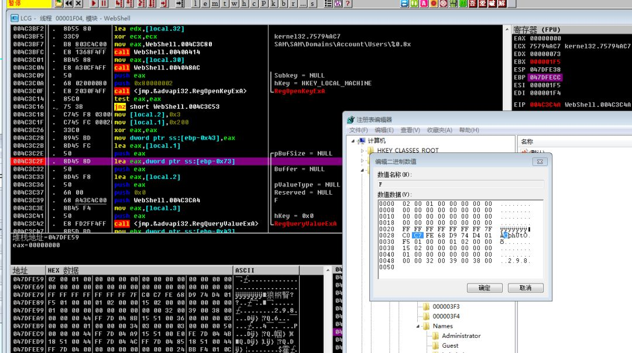Viewport: 632px width, 353px height.
Task: Click the Pause execution toolbar icon
Action: click(x=104, y=4)
